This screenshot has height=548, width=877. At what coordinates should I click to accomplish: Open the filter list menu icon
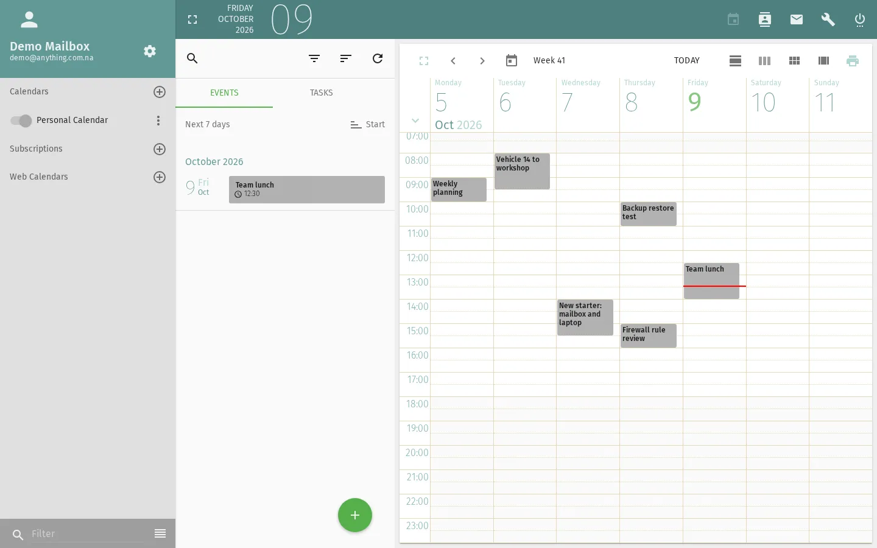160,533
